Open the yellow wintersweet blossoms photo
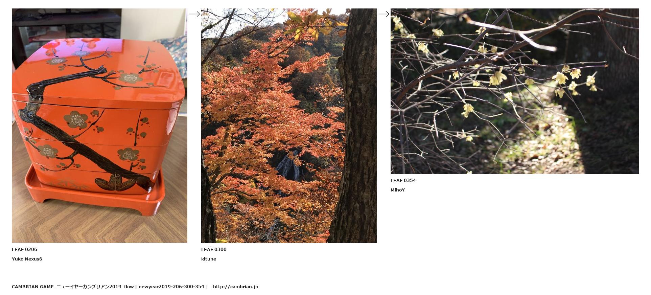 515,91
